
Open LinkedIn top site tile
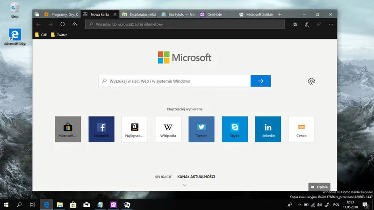pos(268,129)
